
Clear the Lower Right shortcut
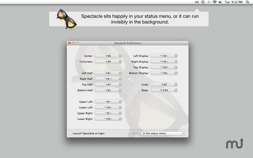120,119
